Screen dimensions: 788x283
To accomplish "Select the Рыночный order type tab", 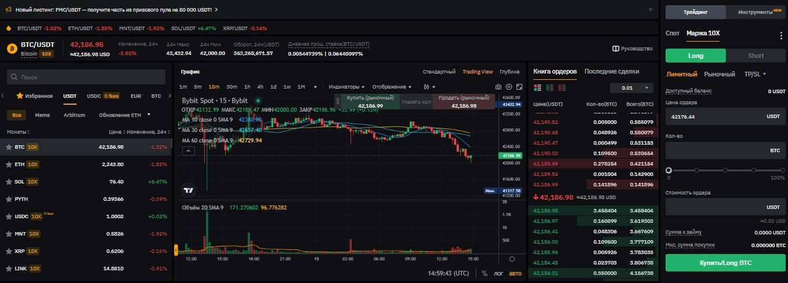I will tap(719, 74).
